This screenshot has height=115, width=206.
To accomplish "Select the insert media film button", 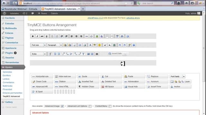I will tap(114, 45).
